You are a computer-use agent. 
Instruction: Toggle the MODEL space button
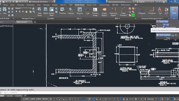45,99
